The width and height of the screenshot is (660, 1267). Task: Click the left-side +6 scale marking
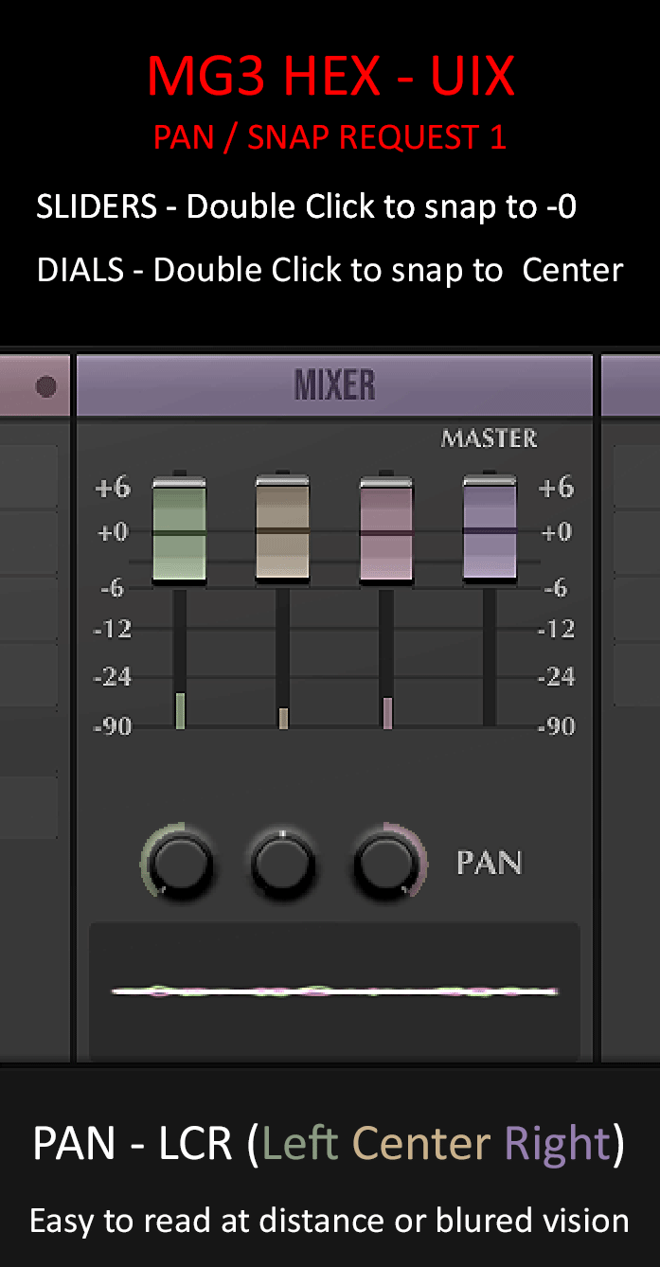coord(112,488)
